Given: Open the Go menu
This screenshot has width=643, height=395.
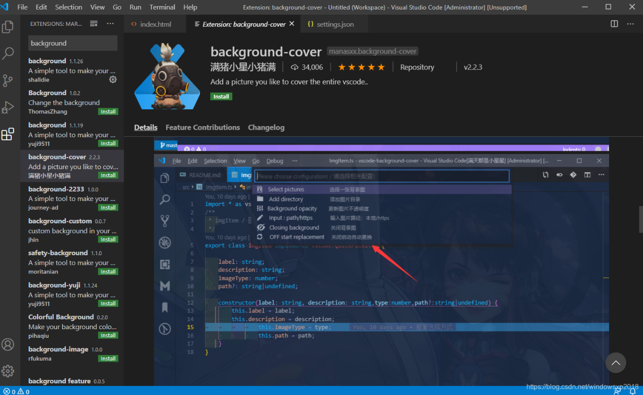Looking at the screenshot, I should [117, 7].
